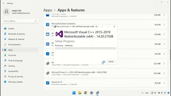Viewport: 171px width, 96px height.
Task: Select Microsoft Visual C++ 2015-2019 (x86) entry
Action: point(106,73)
